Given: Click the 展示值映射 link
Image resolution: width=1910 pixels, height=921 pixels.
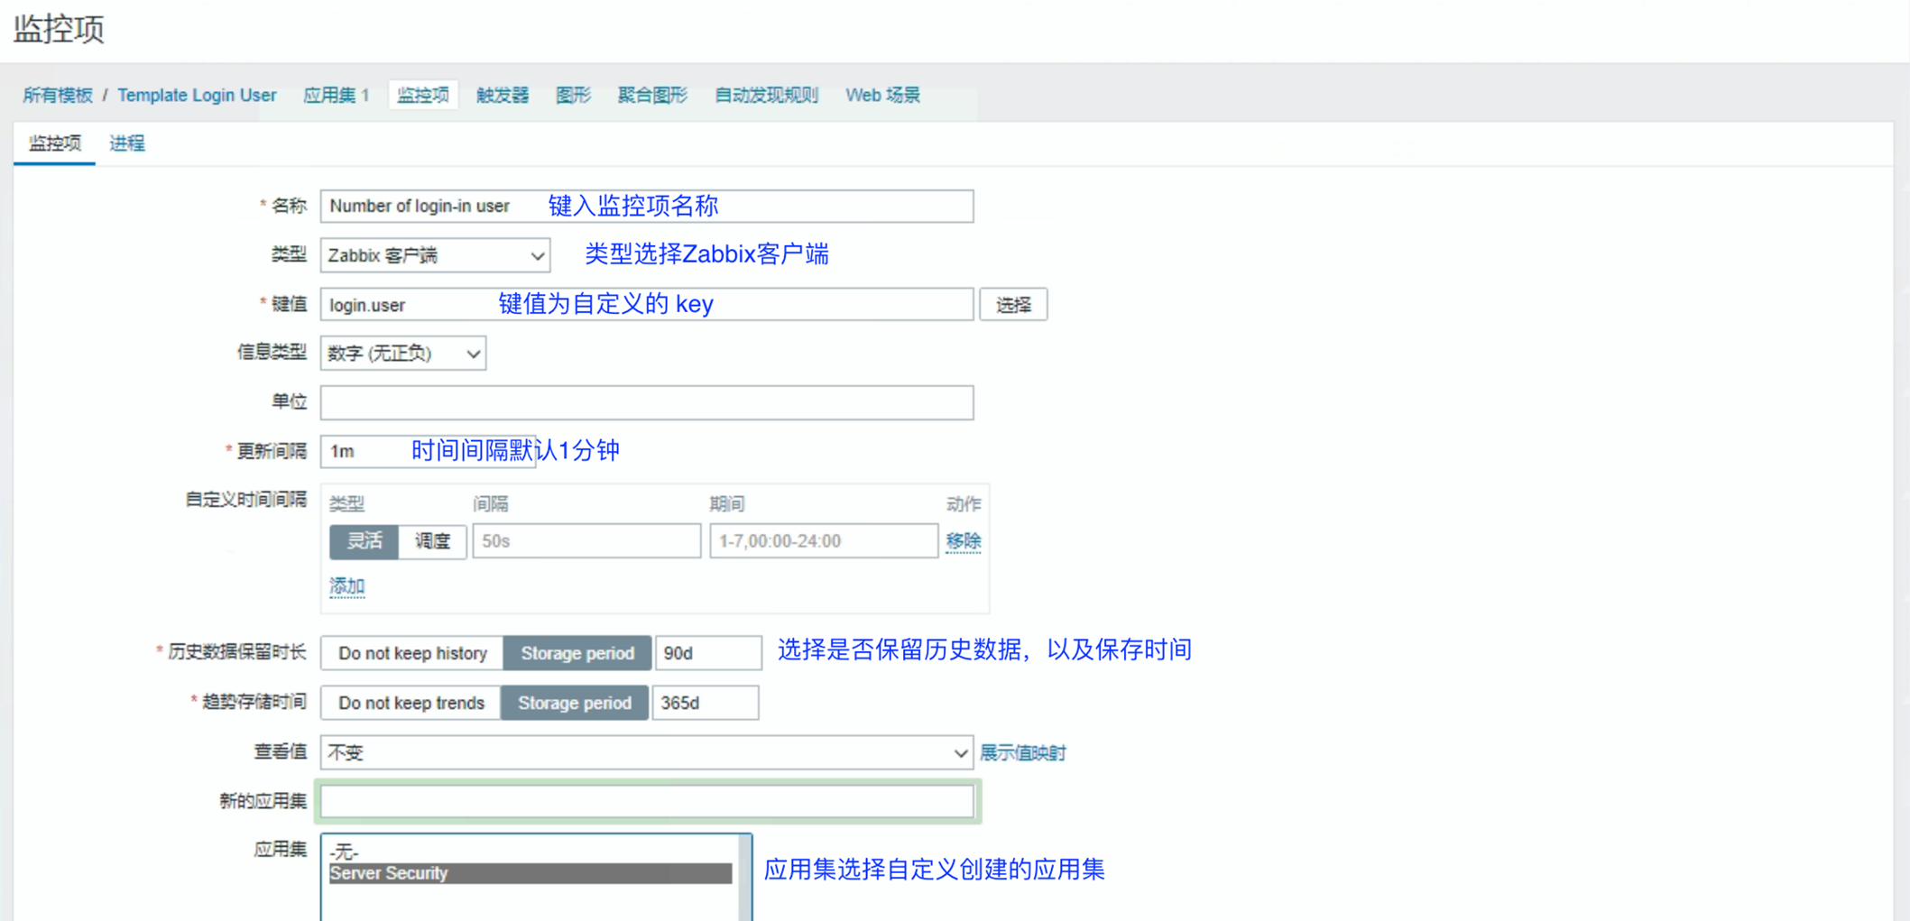Looking at the screenshot, I should coord(1023,752).
